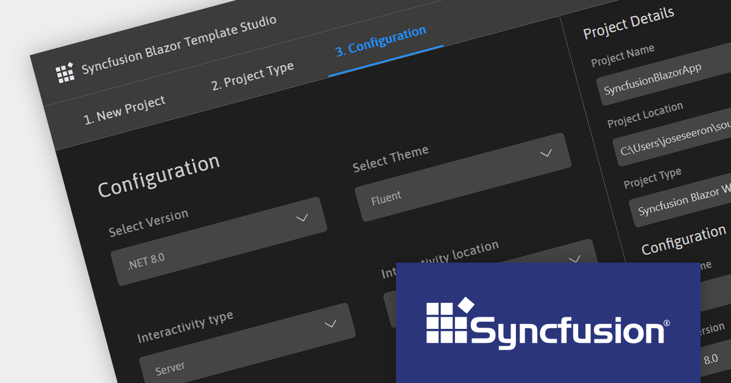
Task: Click the Syncfusion Blazor Template Studio title
Action: [178, 45]
